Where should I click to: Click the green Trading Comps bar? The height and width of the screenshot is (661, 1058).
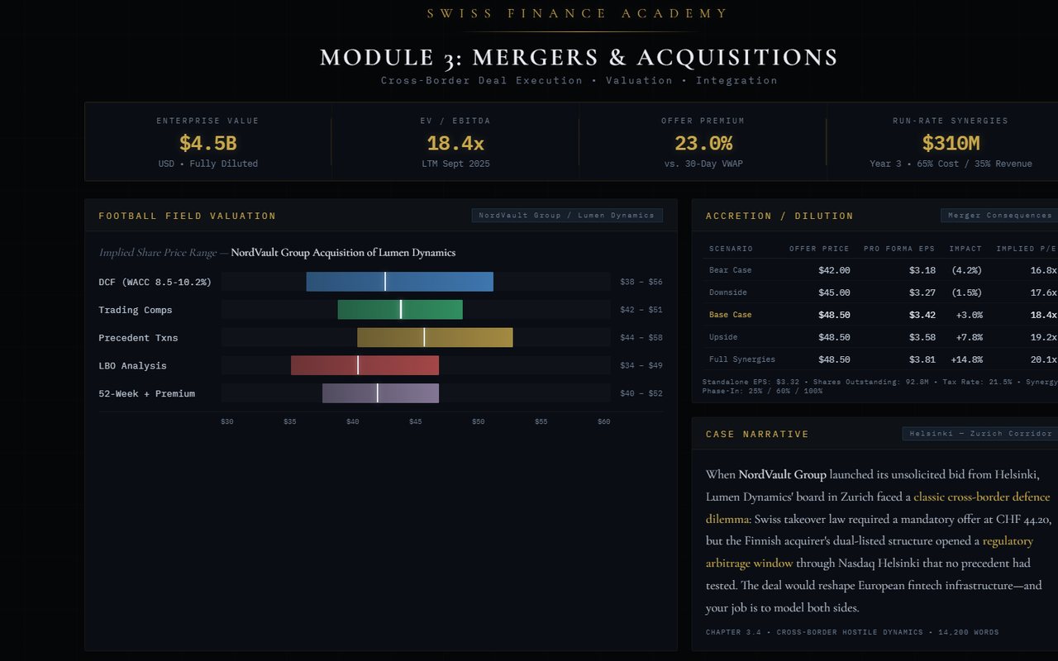point(400,310)
